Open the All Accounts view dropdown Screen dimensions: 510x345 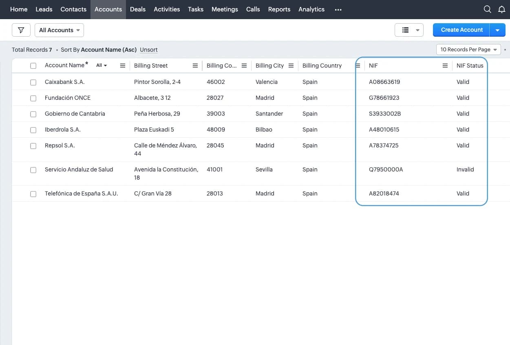pos(60,30)
